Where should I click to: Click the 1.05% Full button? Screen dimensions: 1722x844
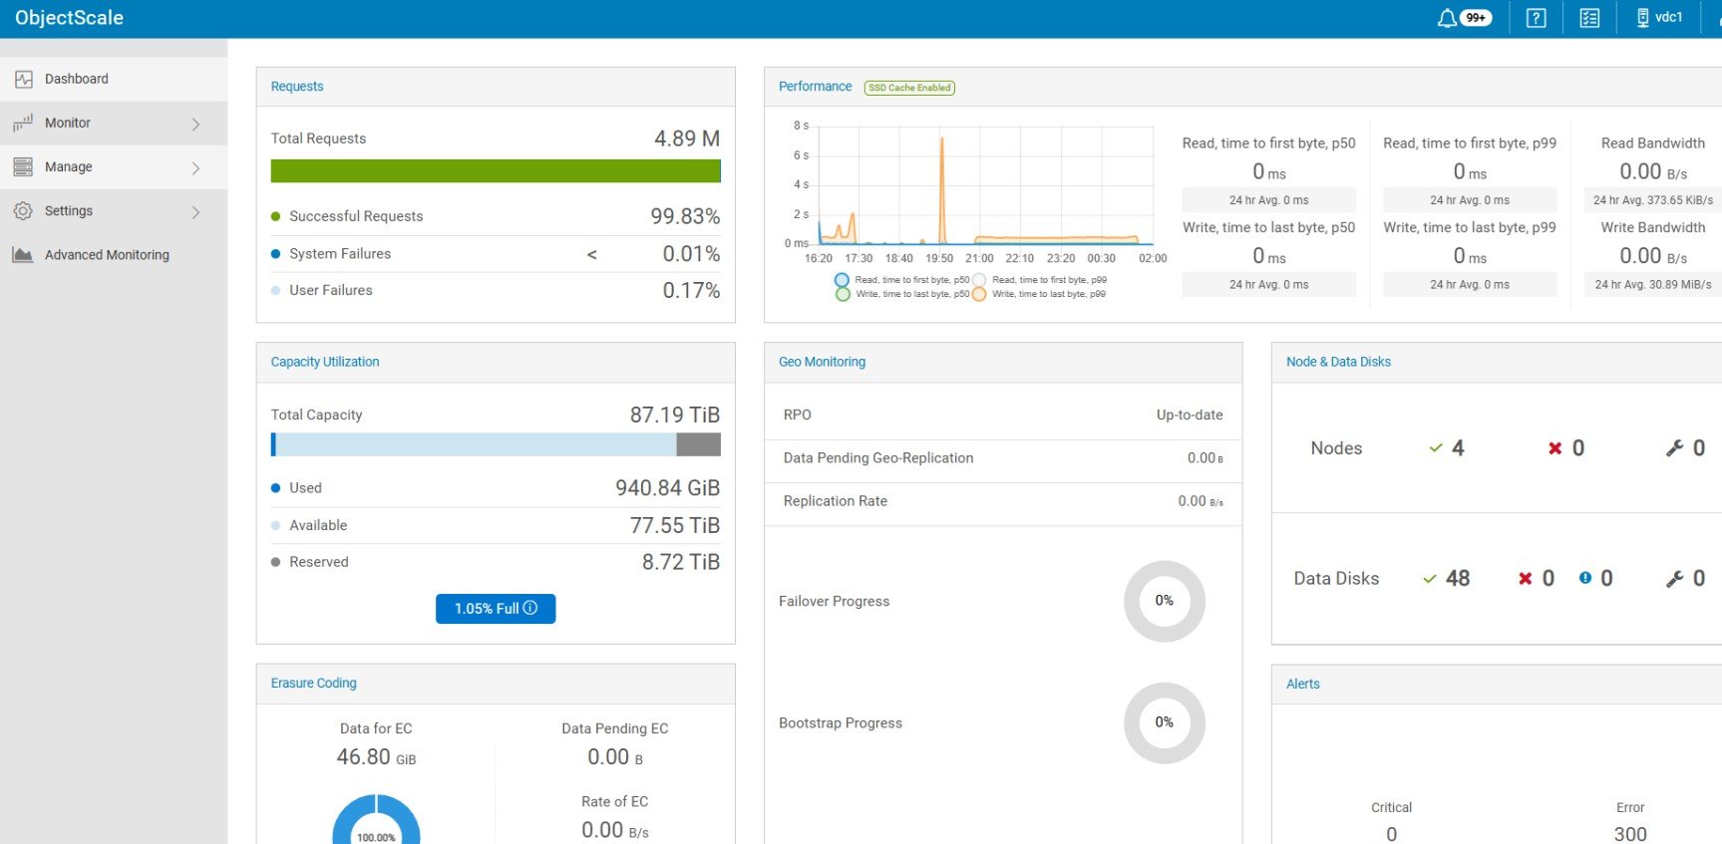pos(496,609)
